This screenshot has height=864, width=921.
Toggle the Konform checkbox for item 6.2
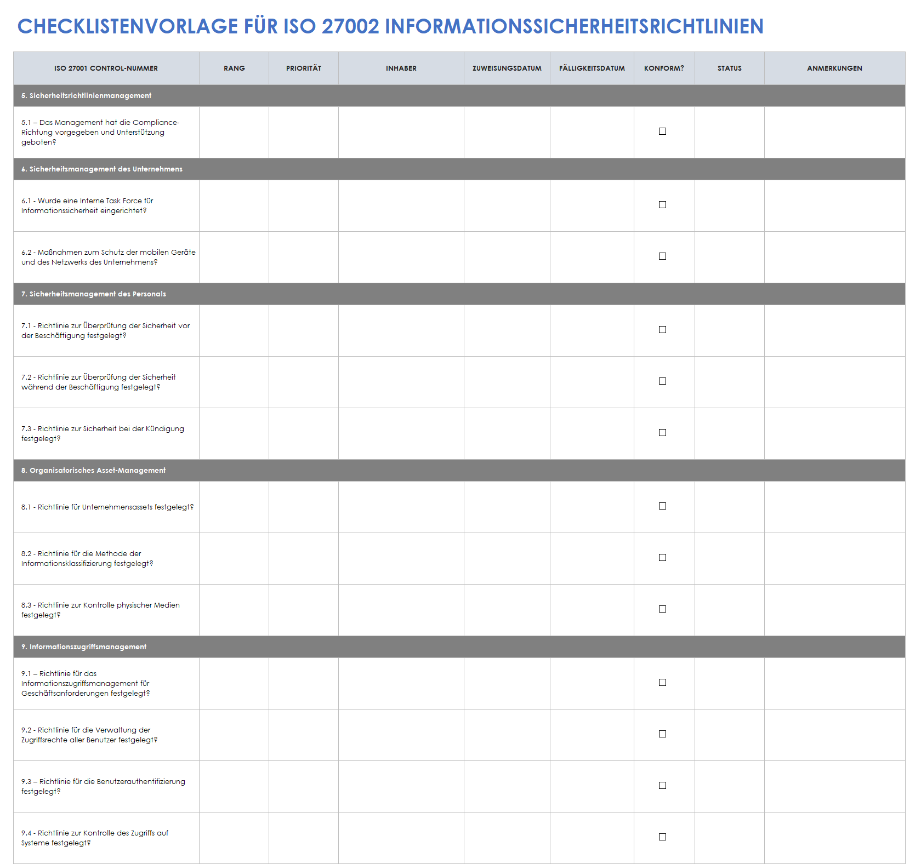click(x=662, y=256)
